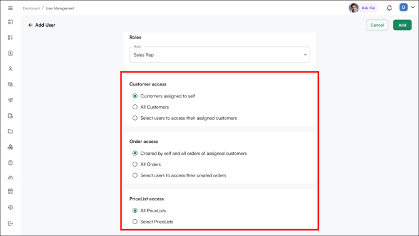Open the dashboard grid icon in sidebar

click(x=11, y=22)
